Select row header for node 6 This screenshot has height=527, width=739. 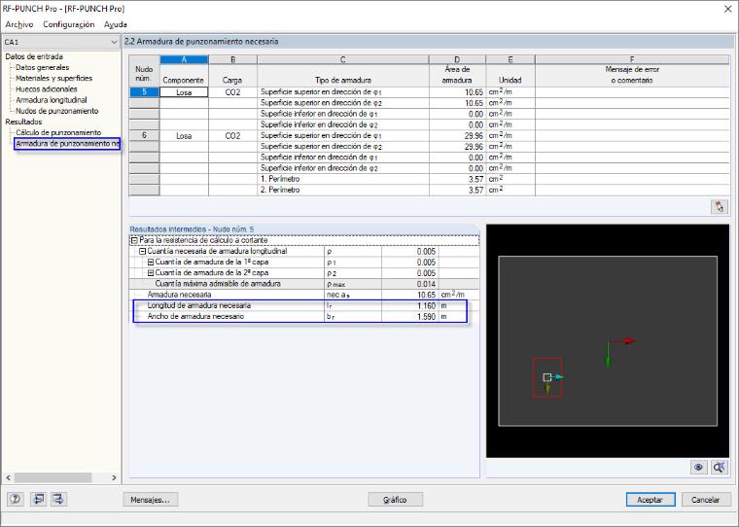coord(144,135)
